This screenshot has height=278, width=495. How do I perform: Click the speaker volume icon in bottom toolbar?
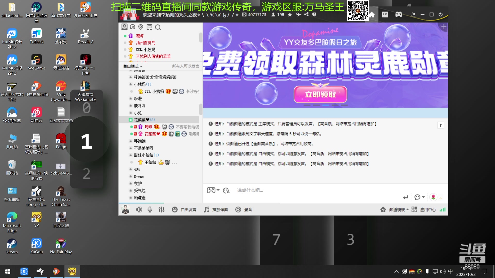139,210
